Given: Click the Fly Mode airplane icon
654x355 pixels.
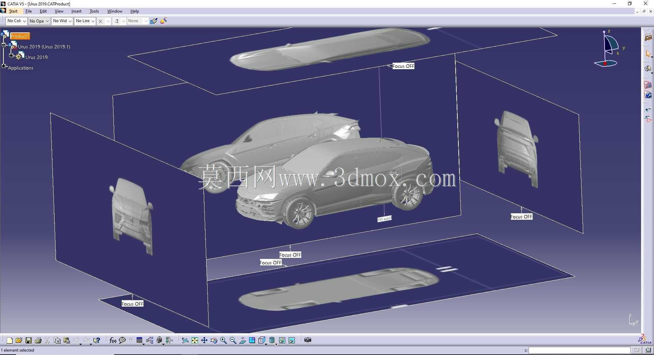Looking at the screenshot, I should [x=185, y=340].
